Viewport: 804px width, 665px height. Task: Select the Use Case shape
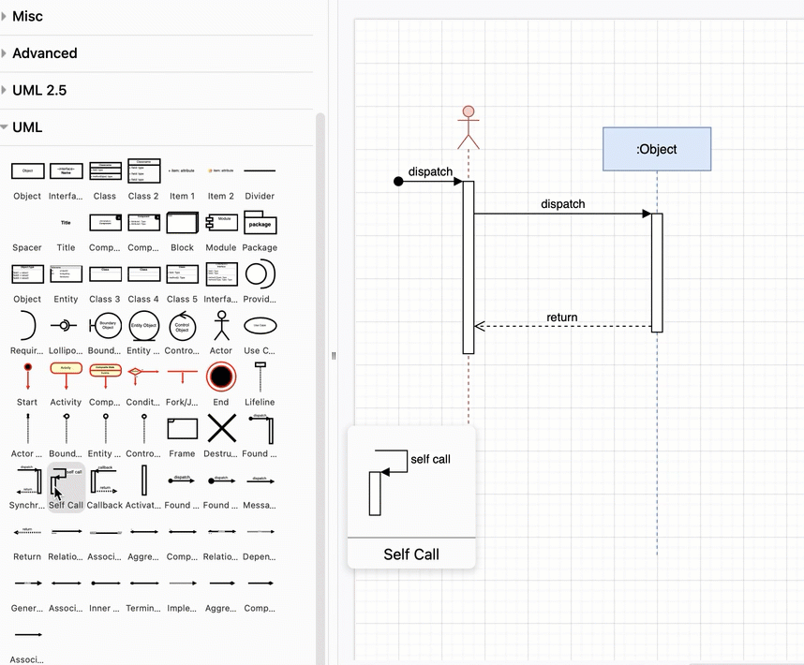point(260,325)
